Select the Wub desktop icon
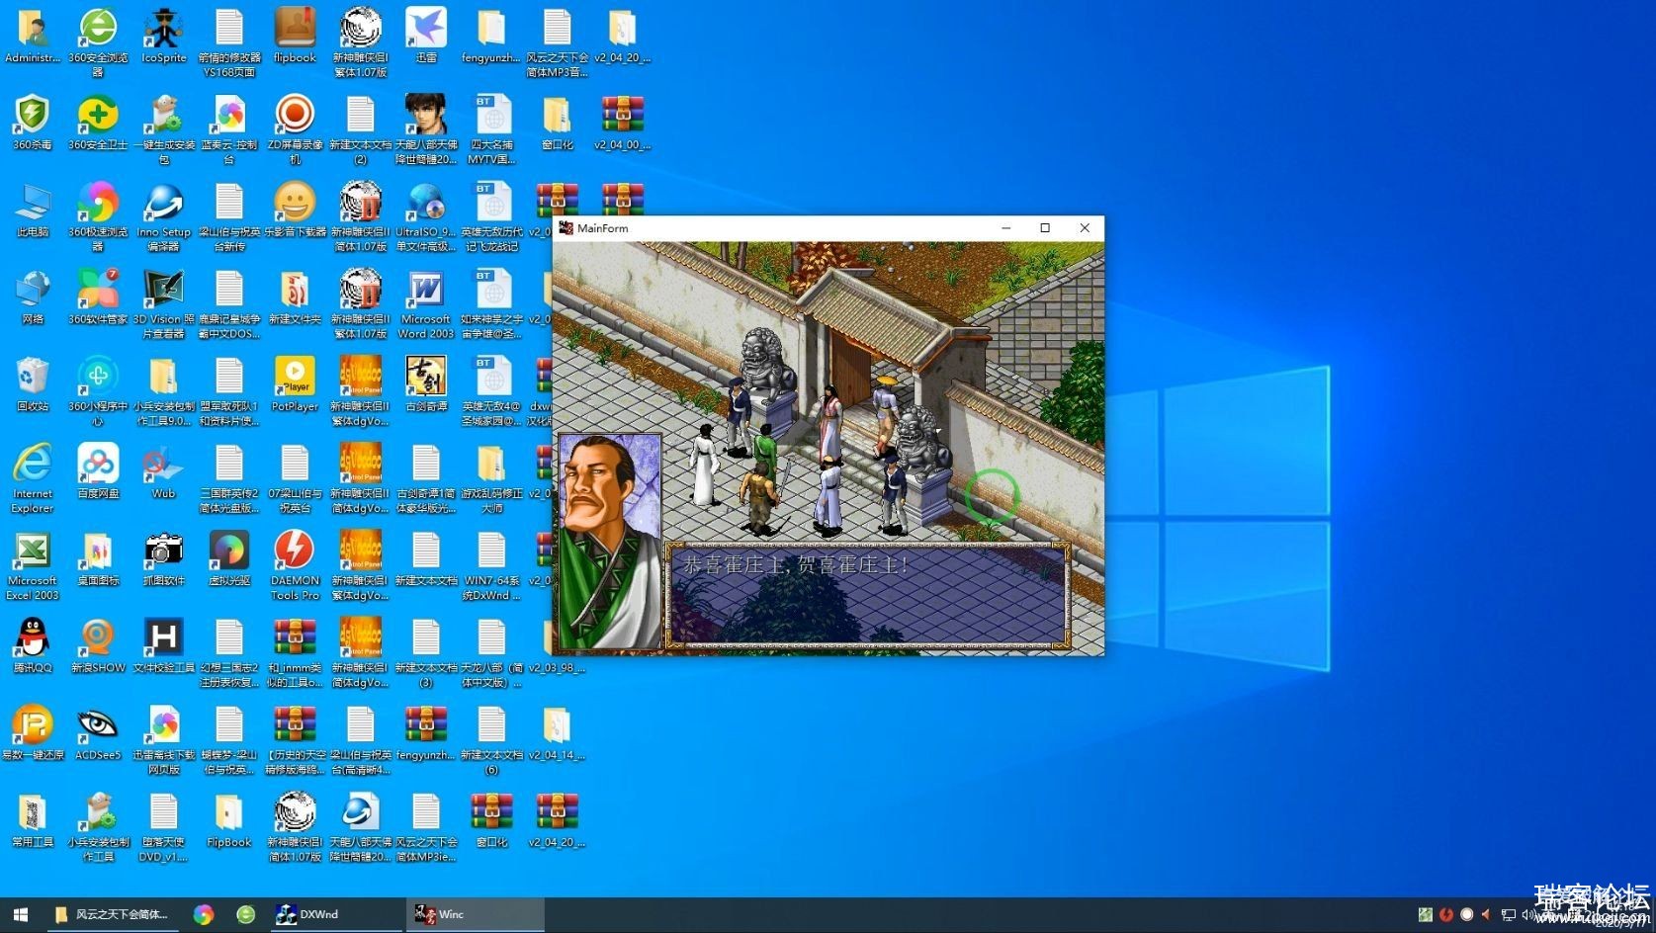Screen dimensions: 1656x933 tap(163, 470)
